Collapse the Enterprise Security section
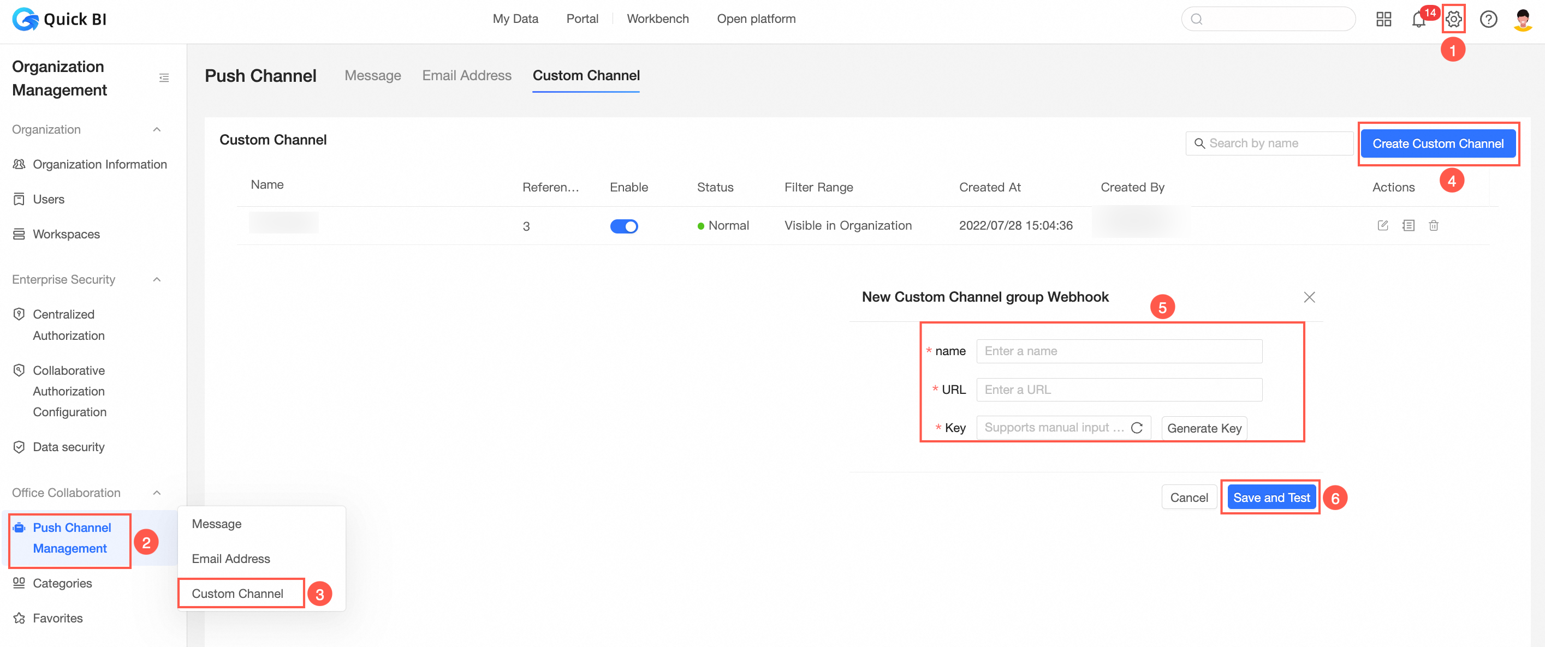This screenshot has width=1545, height=647. (157, 279)
